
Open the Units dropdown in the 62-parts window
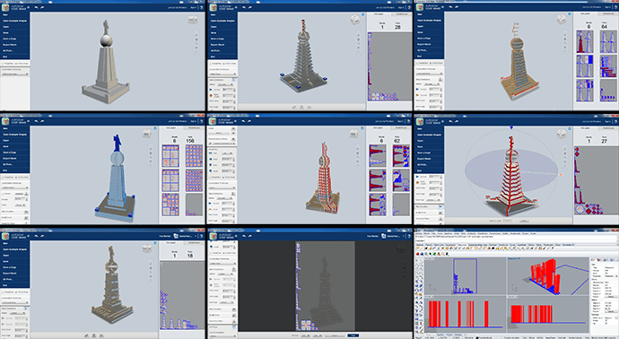[228, 153]
